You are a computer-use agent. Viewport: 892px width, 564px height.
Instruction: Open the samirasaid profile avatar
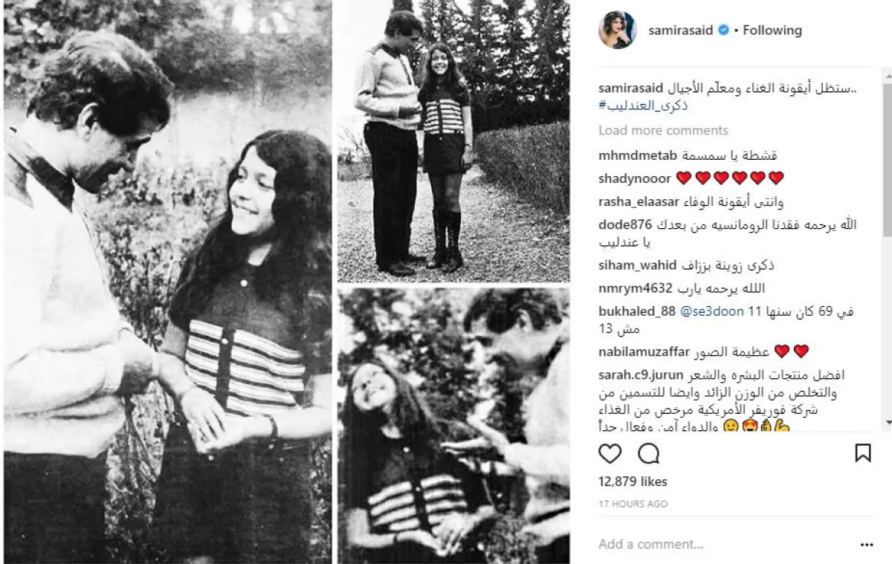[x=616, y=30]
